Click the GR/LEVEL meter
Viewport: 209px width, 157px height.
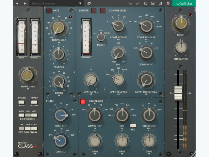(86, 37)
